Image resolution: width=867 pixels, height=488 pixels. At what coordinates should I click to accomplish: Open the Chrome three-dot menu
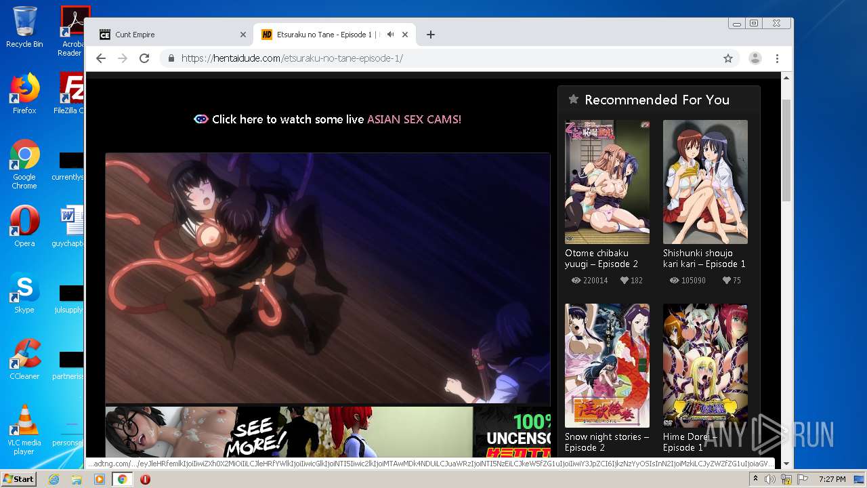click(777, 58)
